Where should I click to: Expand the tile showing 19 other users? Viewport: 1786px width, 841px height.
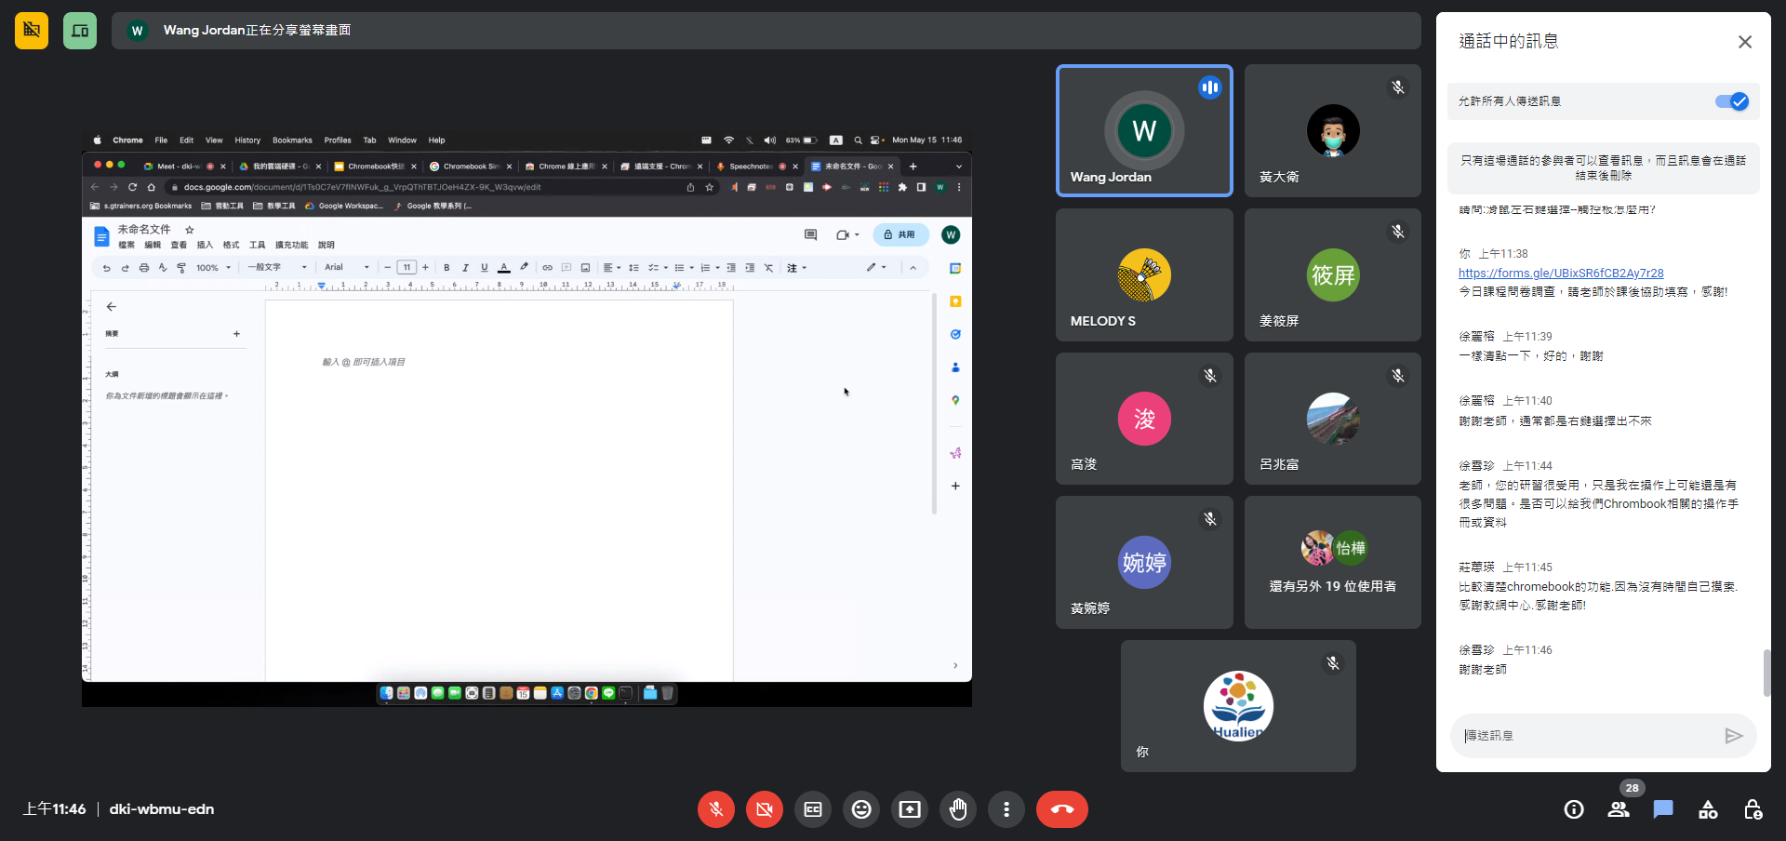[x=1332, y=562]
